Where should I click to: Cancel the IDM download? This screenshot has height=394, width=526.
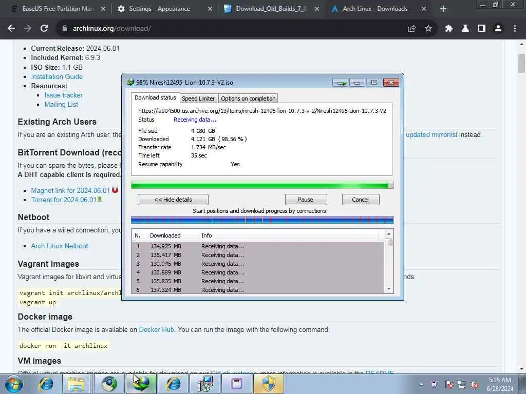(x=361, y=200)
